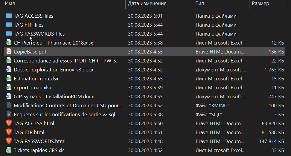Click the 81 588 КБ size value
Viewport: 291px width, 156px height.
273,132
